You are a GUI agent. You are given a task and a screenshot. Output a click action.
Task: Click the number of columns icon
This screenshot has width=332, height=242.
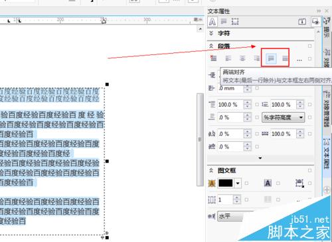click(212, 200)
